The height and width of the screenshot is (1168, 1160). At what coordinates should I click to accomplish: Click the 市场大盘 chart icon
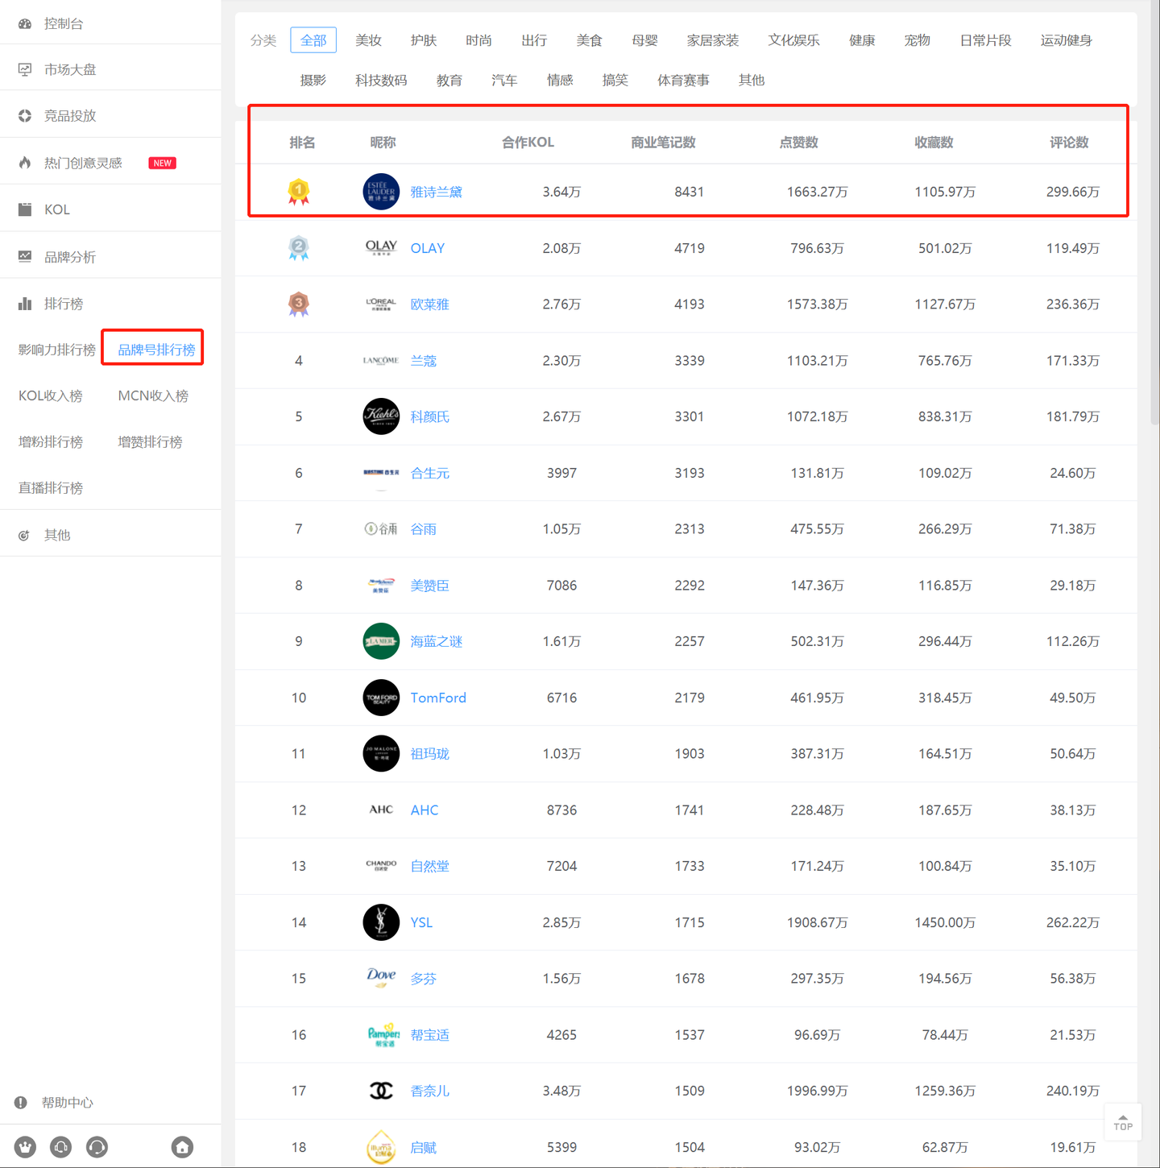point(25,70)
